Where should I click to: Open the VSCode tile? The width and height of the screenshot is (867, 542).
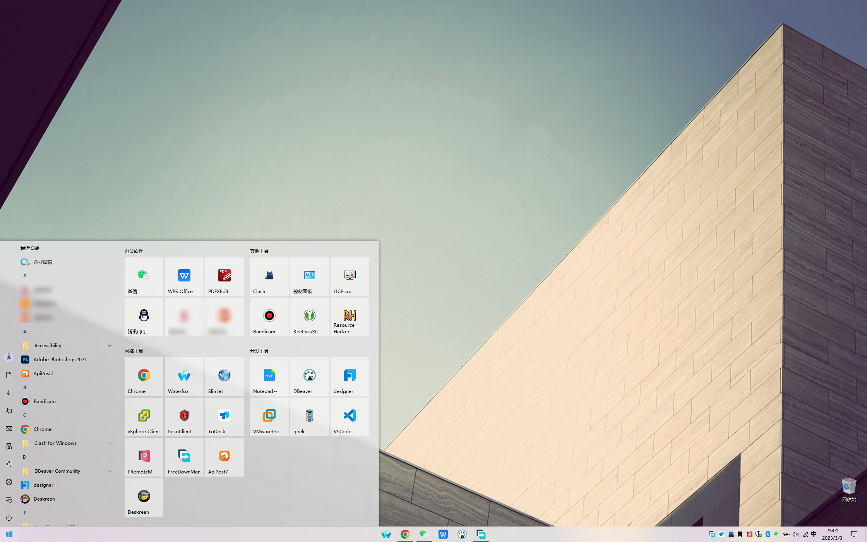click(x=350, y=417)
